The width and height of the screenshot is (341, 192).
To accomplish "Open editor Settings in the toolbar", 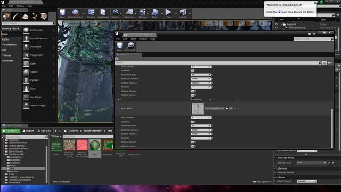I will [116, 13].
